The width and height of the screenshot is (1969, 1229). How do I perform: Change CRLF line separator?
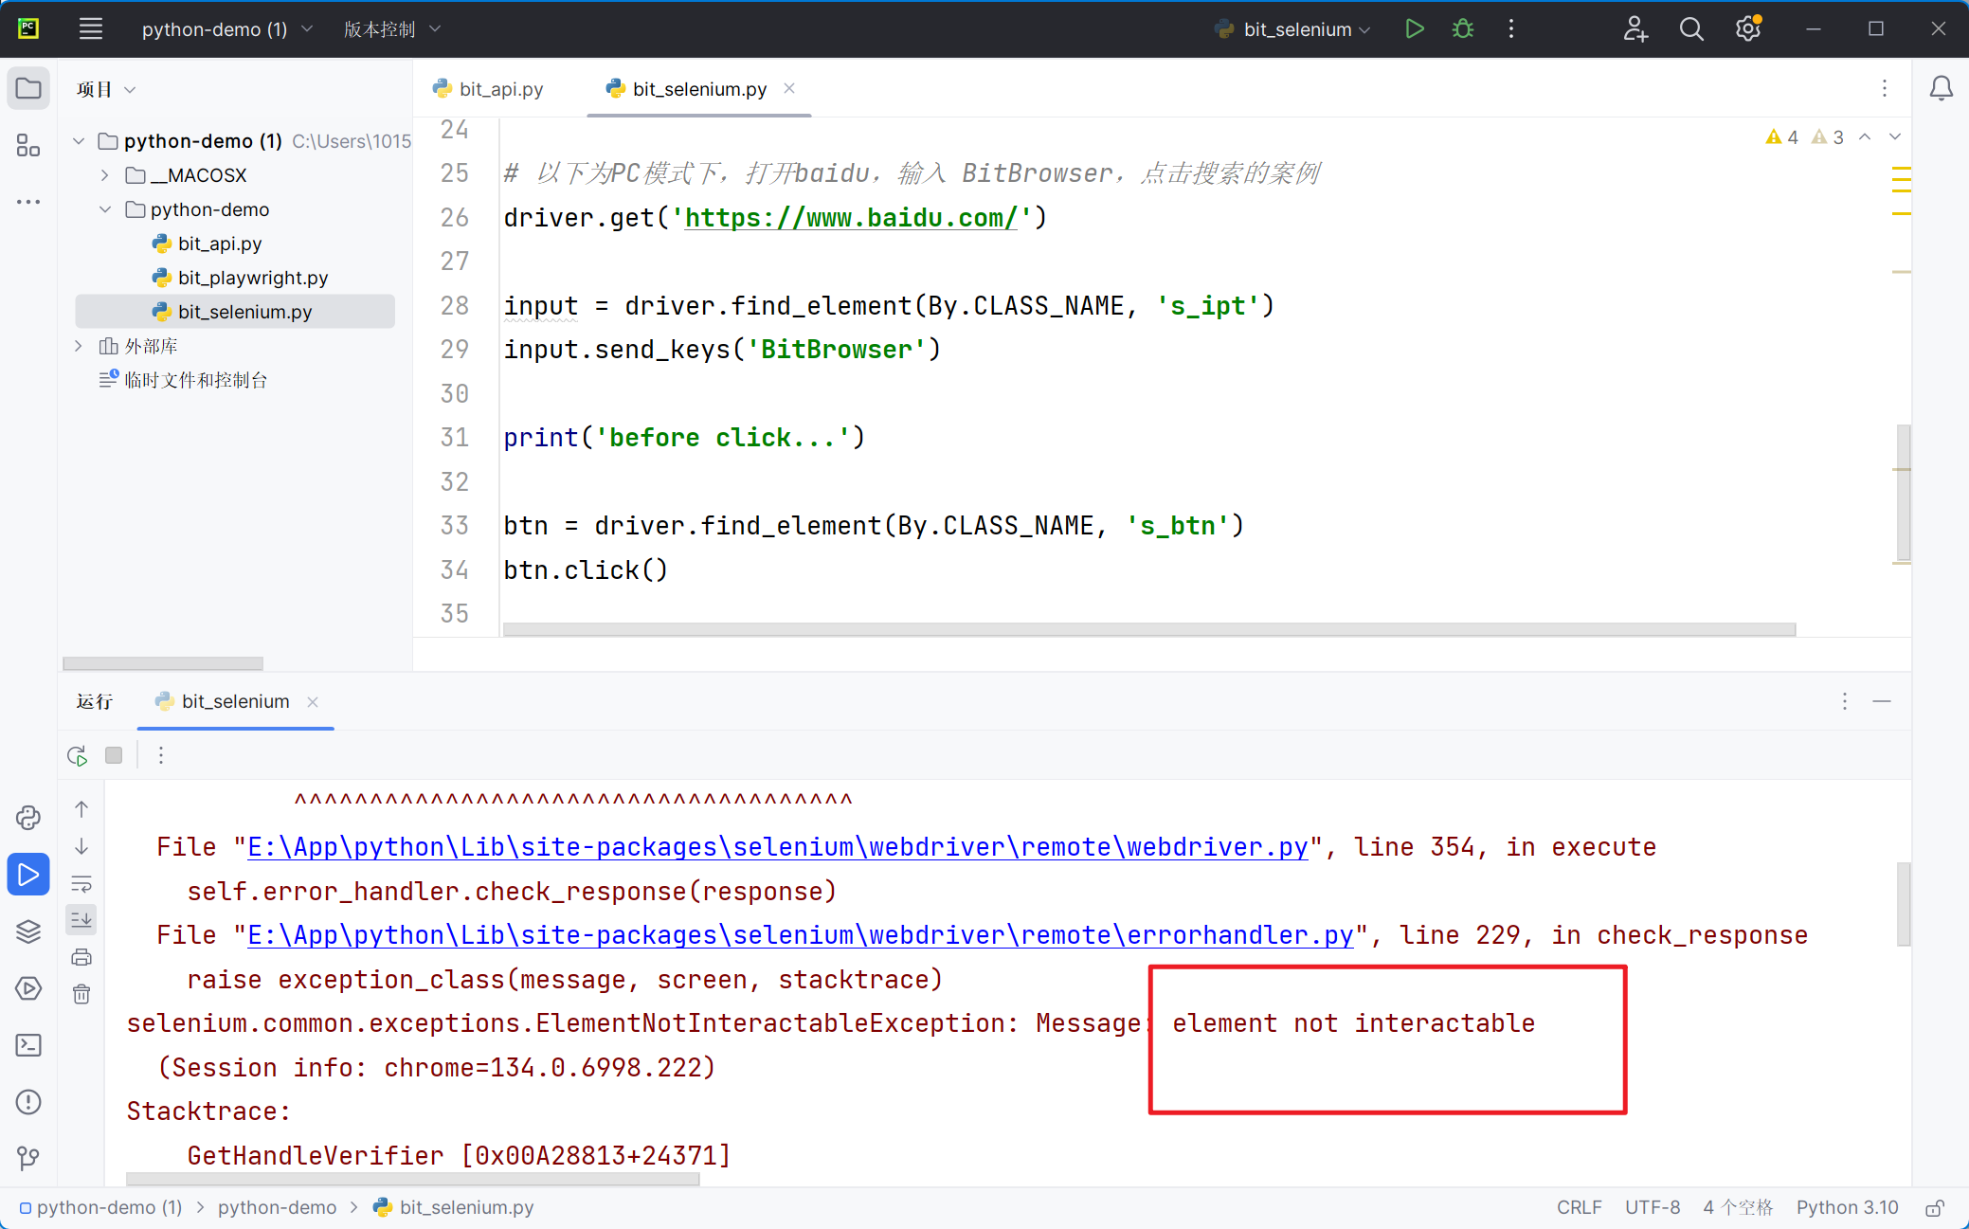click(1579, 1207)
